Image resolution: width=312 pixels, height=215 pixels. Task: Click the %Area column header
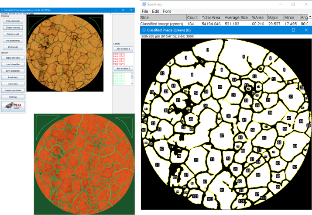click(259, 17)
